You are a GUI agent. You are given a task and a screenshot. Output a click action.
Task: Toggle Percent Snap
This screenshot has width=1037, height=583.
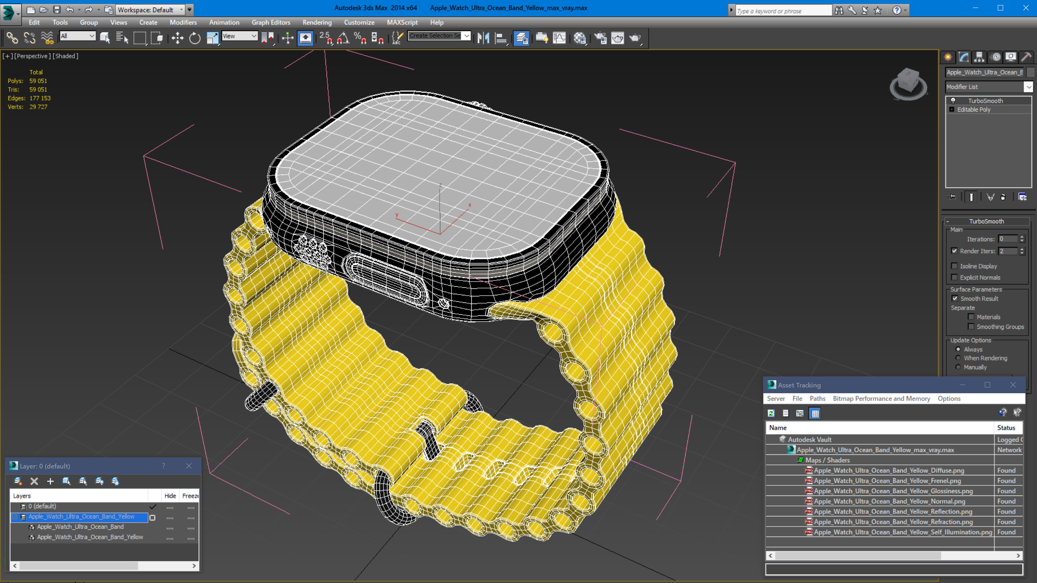pyautogui.click(x=359, y=38)
